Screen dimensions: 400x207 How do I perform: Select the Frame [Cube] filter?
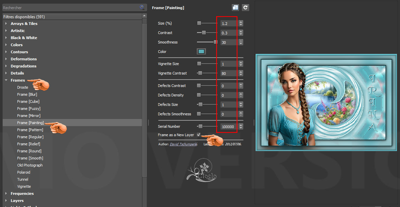click(x=28, y=101)
